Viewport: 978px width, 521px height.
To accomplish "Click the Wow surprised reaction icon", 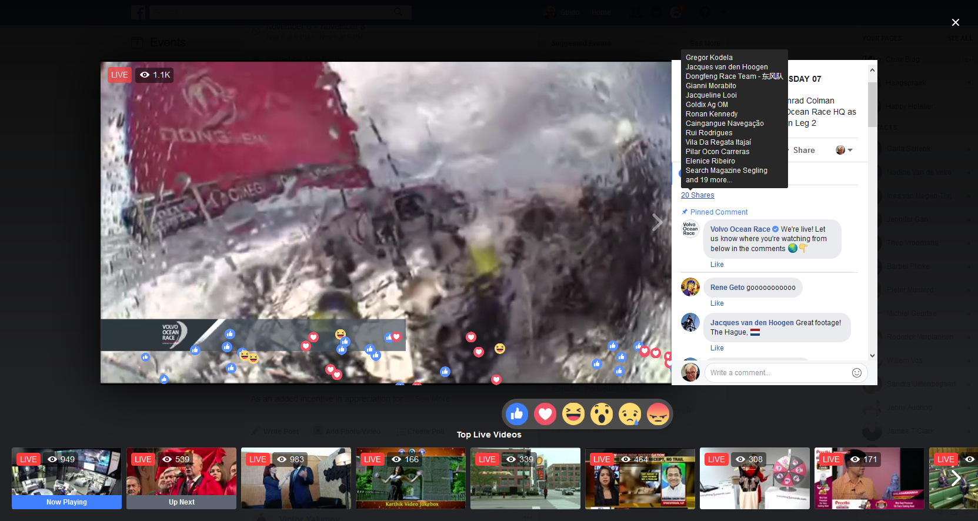I will click(602, 415).
